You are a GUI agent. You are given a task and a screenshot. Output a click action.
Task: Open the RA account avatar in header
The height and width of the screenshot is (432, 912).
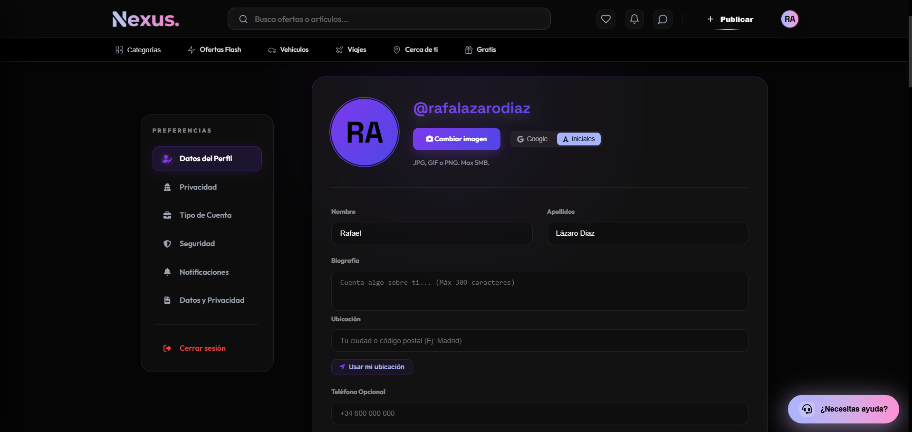[x=789, y=19]
